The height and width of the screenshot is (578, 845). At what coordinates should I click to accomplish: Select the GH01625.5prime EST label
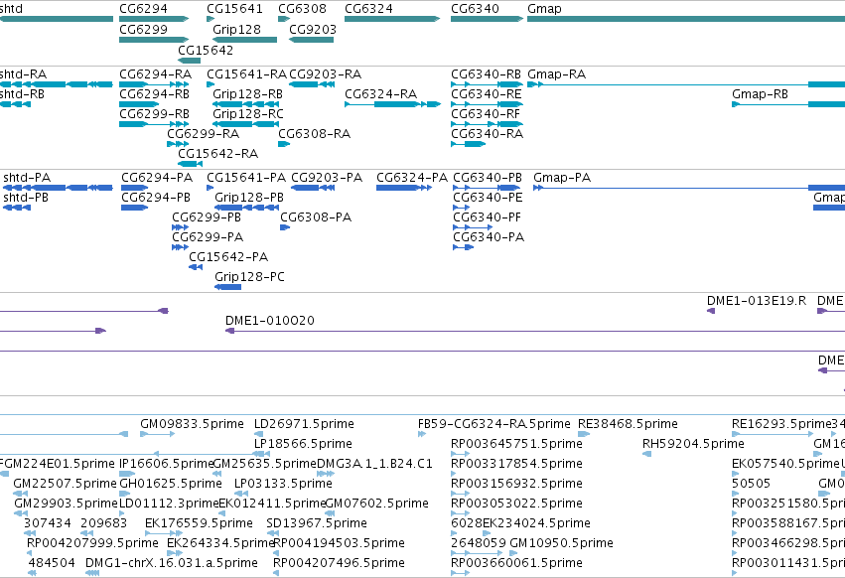coord(171,483)
